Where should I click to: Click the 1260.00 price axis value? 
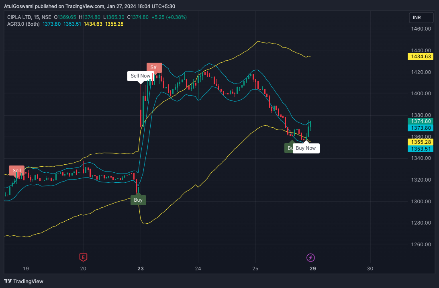click(x=421, y=244)
